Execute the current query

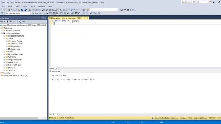tap(37, 13)
